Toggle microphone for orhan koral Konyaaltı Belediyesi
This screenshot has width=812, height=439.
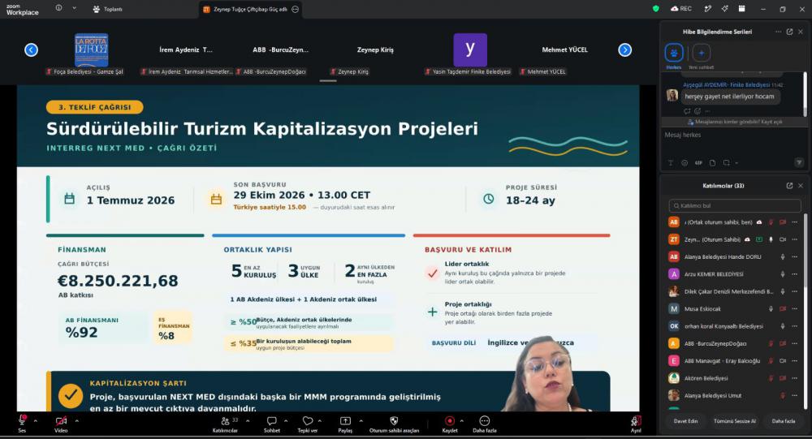coord(783,326)
